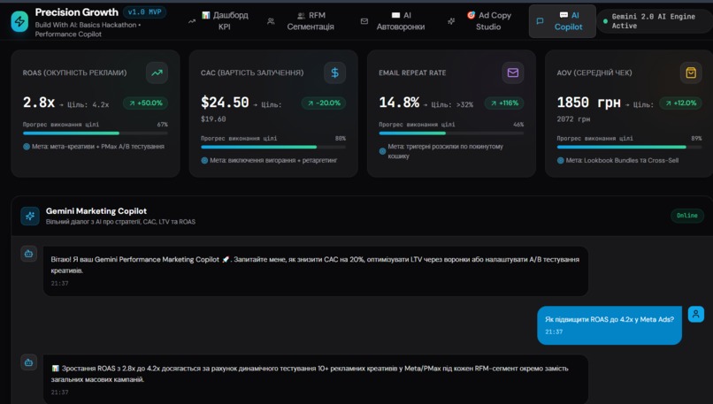Click the AOV shopping bag icon
The height and width of the screenshot is (404, 713).
point(691,72)
